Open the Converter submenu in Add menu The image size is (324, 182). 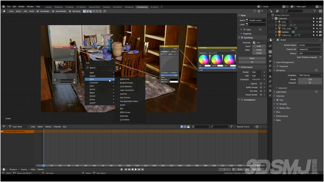tap(100, 83)
